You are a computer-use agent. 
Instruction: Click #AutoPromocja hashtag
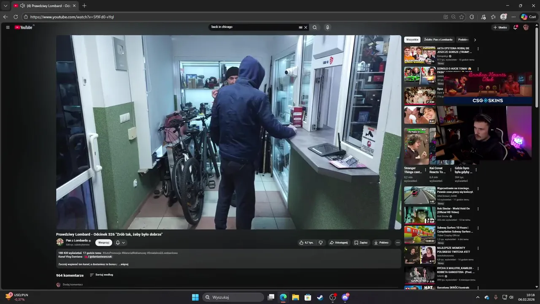pyautogui.click(x=111, y=253)
